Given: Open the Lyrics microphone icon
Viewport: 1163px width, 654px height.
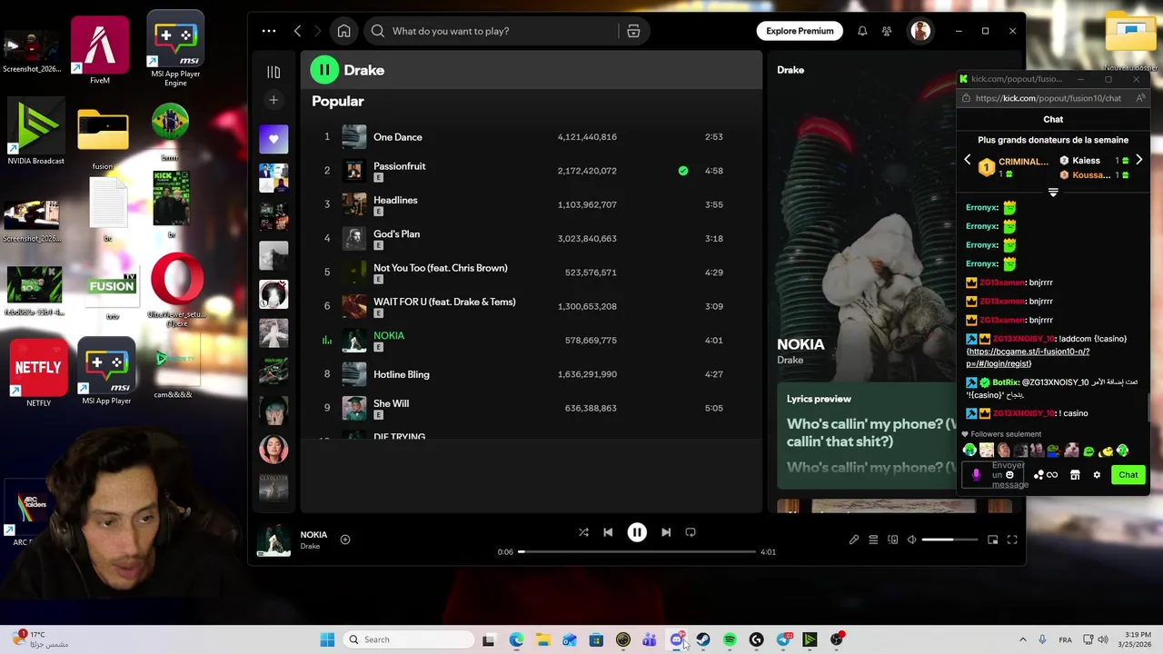Looking at the screenshot, I should click(854, 540).
